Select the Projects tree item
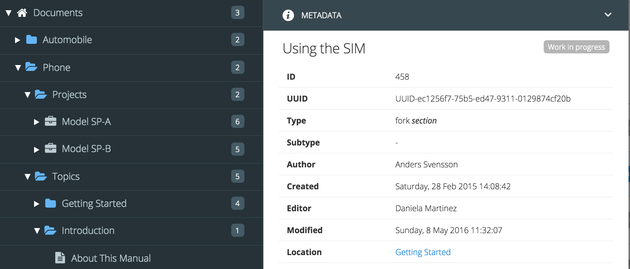Viewport: 630px width, 269px height. (70, 95)
